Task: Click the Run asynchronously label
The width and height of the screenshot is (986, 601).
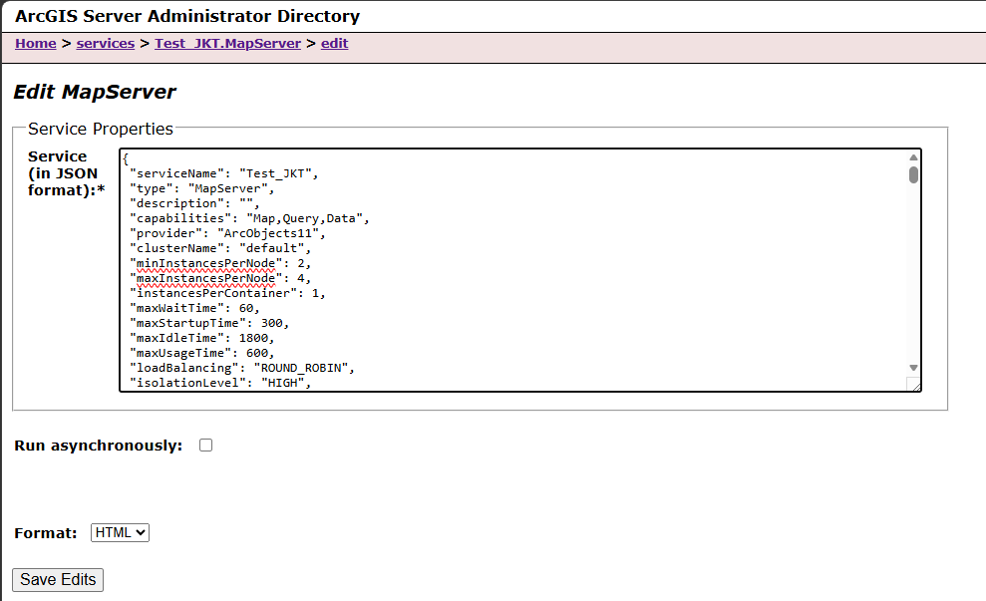Action: 98,446
